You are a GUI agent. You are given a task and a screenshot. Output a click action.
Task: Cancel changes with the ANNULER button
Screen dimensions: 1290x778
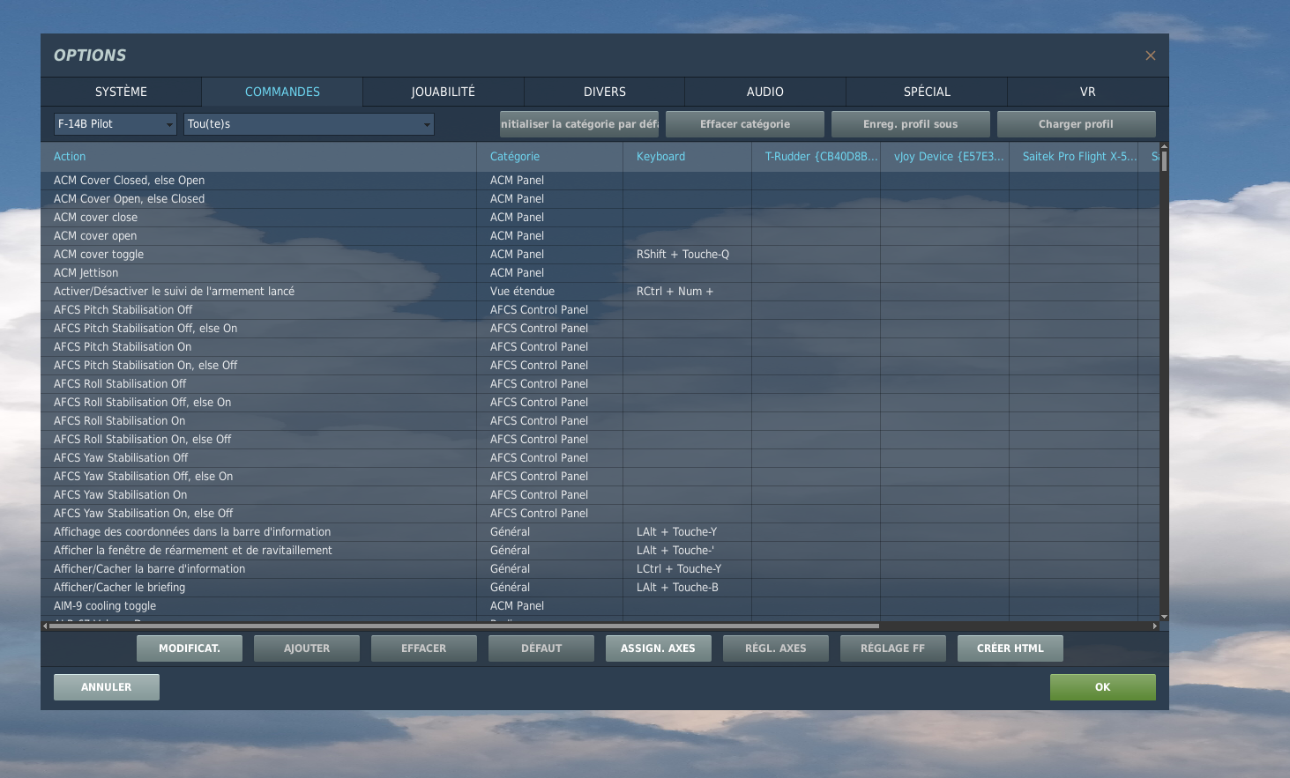[x=106, y=687]
